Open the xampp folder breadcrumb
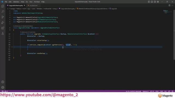Screen dimensions: 175x98 13,8
